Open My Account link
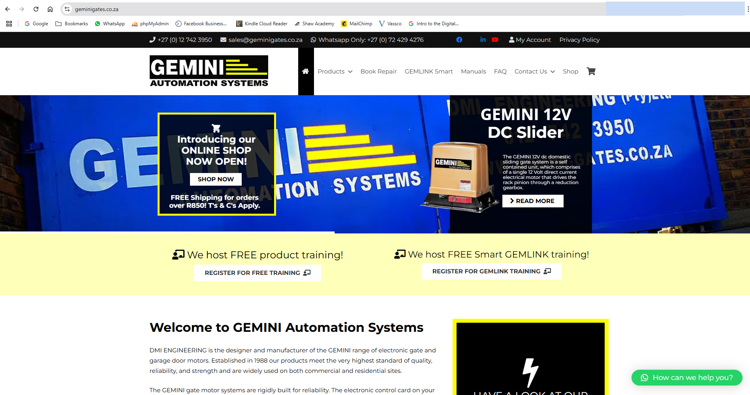This screenshot has width=750, height=395. point(530,40)
